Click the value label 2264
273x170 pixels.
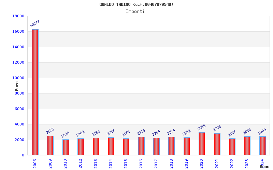coord(156,133)
